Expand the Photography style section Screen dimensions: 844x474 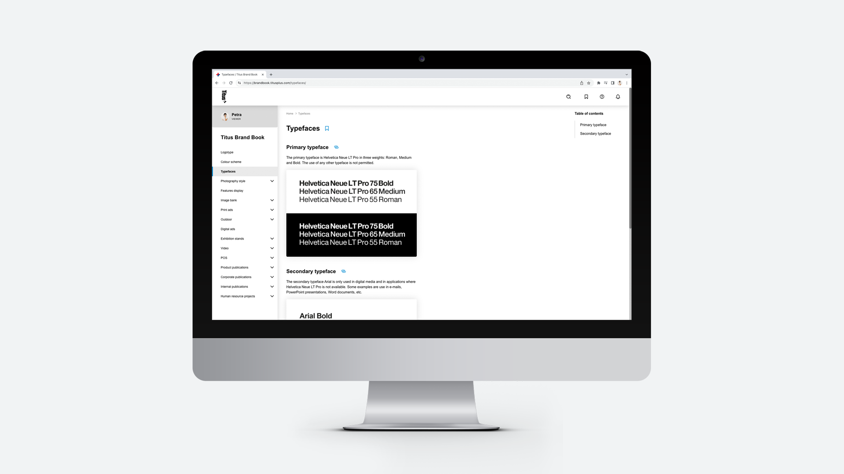[x=272, y=181]
